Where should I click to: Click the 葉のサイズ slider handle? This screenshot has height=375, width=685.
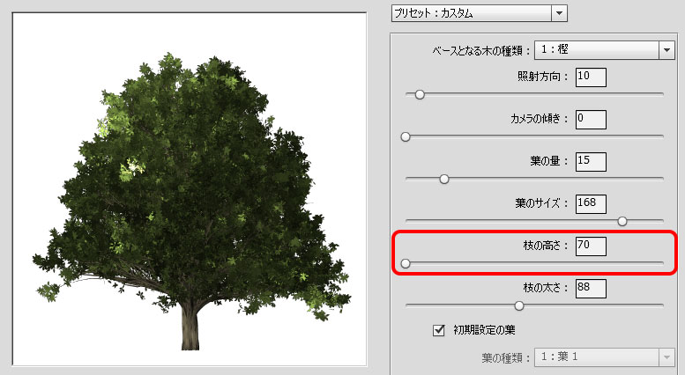click(622, 221)
